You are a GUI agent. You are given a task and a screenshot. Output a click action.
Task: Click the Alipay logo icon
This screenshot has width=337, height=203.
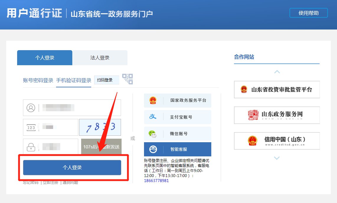[153, 117]
